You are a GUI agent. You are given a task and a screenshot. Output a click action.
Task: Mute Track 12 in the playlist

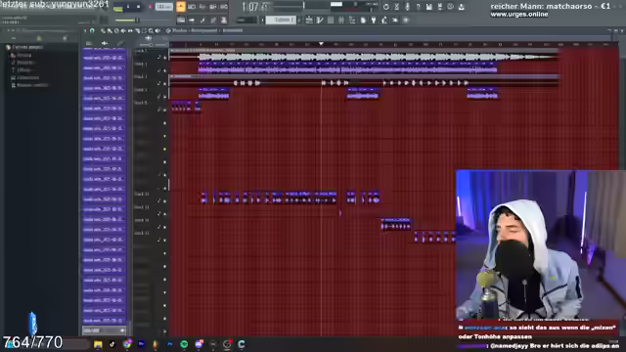(x=165, y=200)
